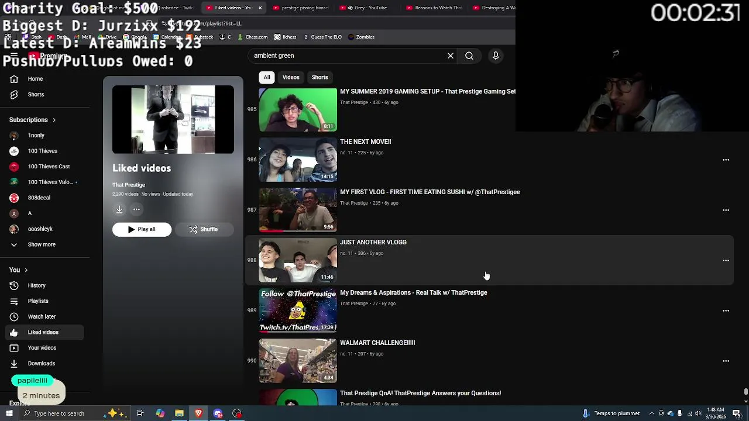Viewport: 749px width, 421px height.
Task: Open options menu for JUST ANOTHER VLOGG
Action: coord(726,260)
